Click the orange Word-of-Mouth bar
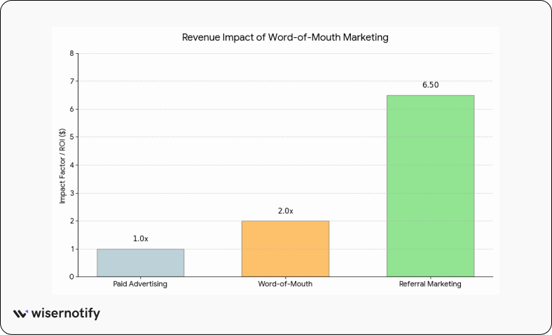This screenshot has width=552, height=335. point(285,249)
